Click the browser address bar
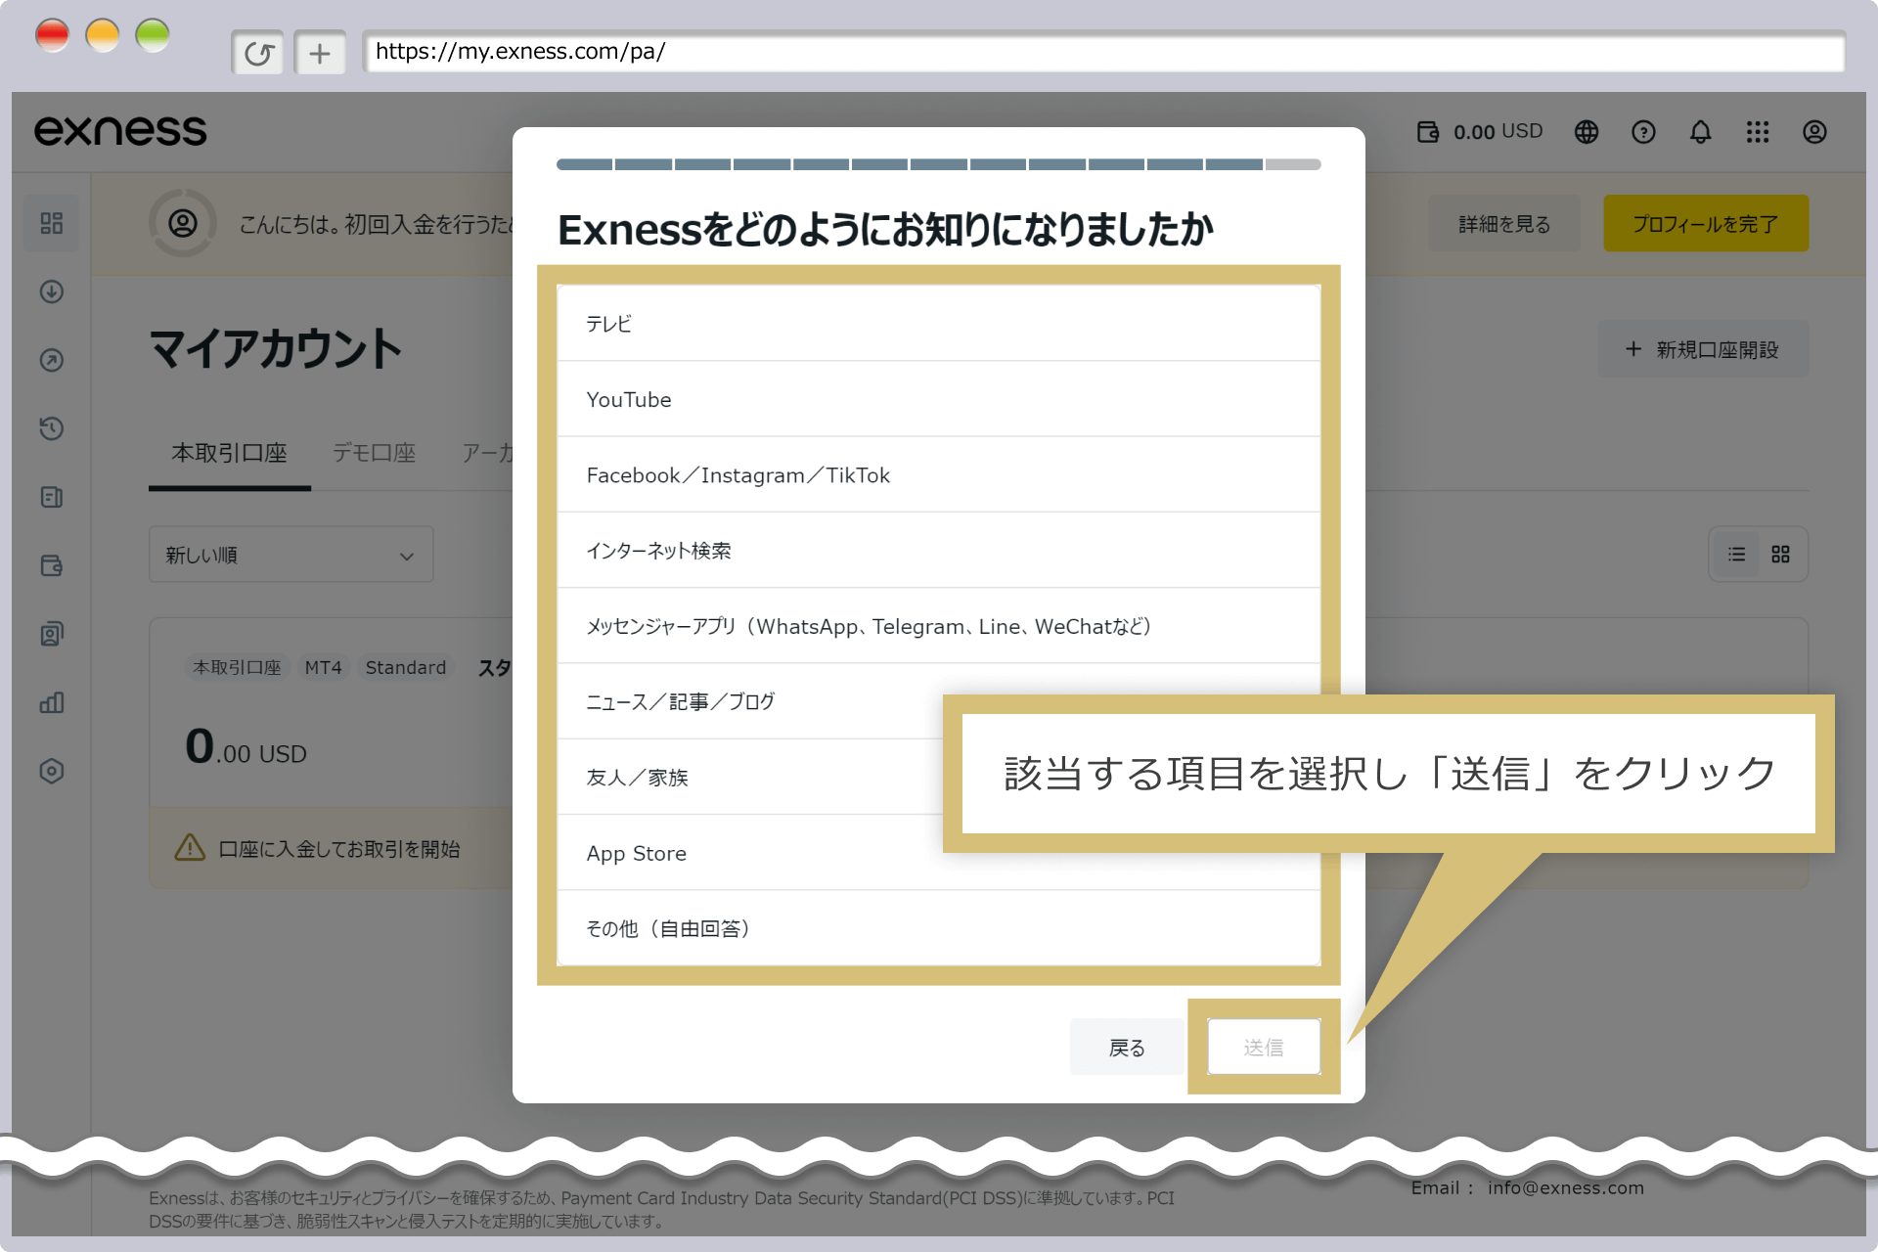 pyautogui.click(x=1103, y=52)
